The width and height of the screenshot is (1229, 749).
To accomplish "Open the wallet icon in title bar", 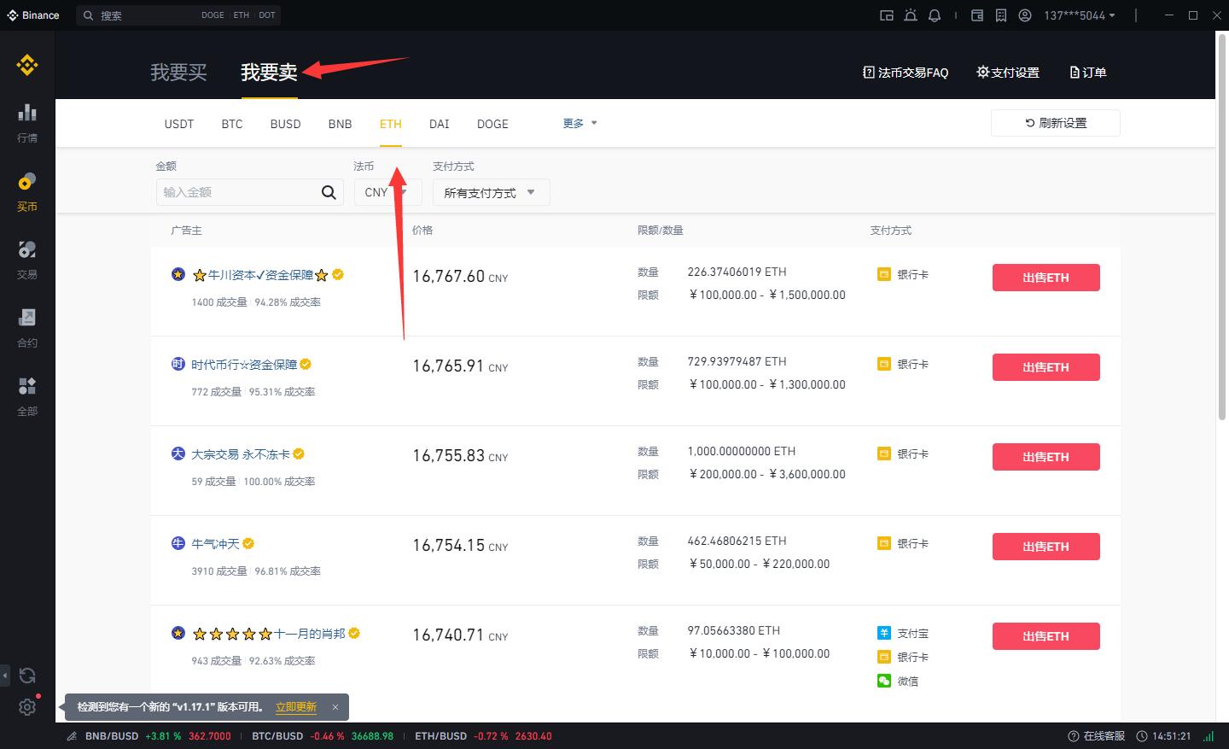I will tap(977, 15).
